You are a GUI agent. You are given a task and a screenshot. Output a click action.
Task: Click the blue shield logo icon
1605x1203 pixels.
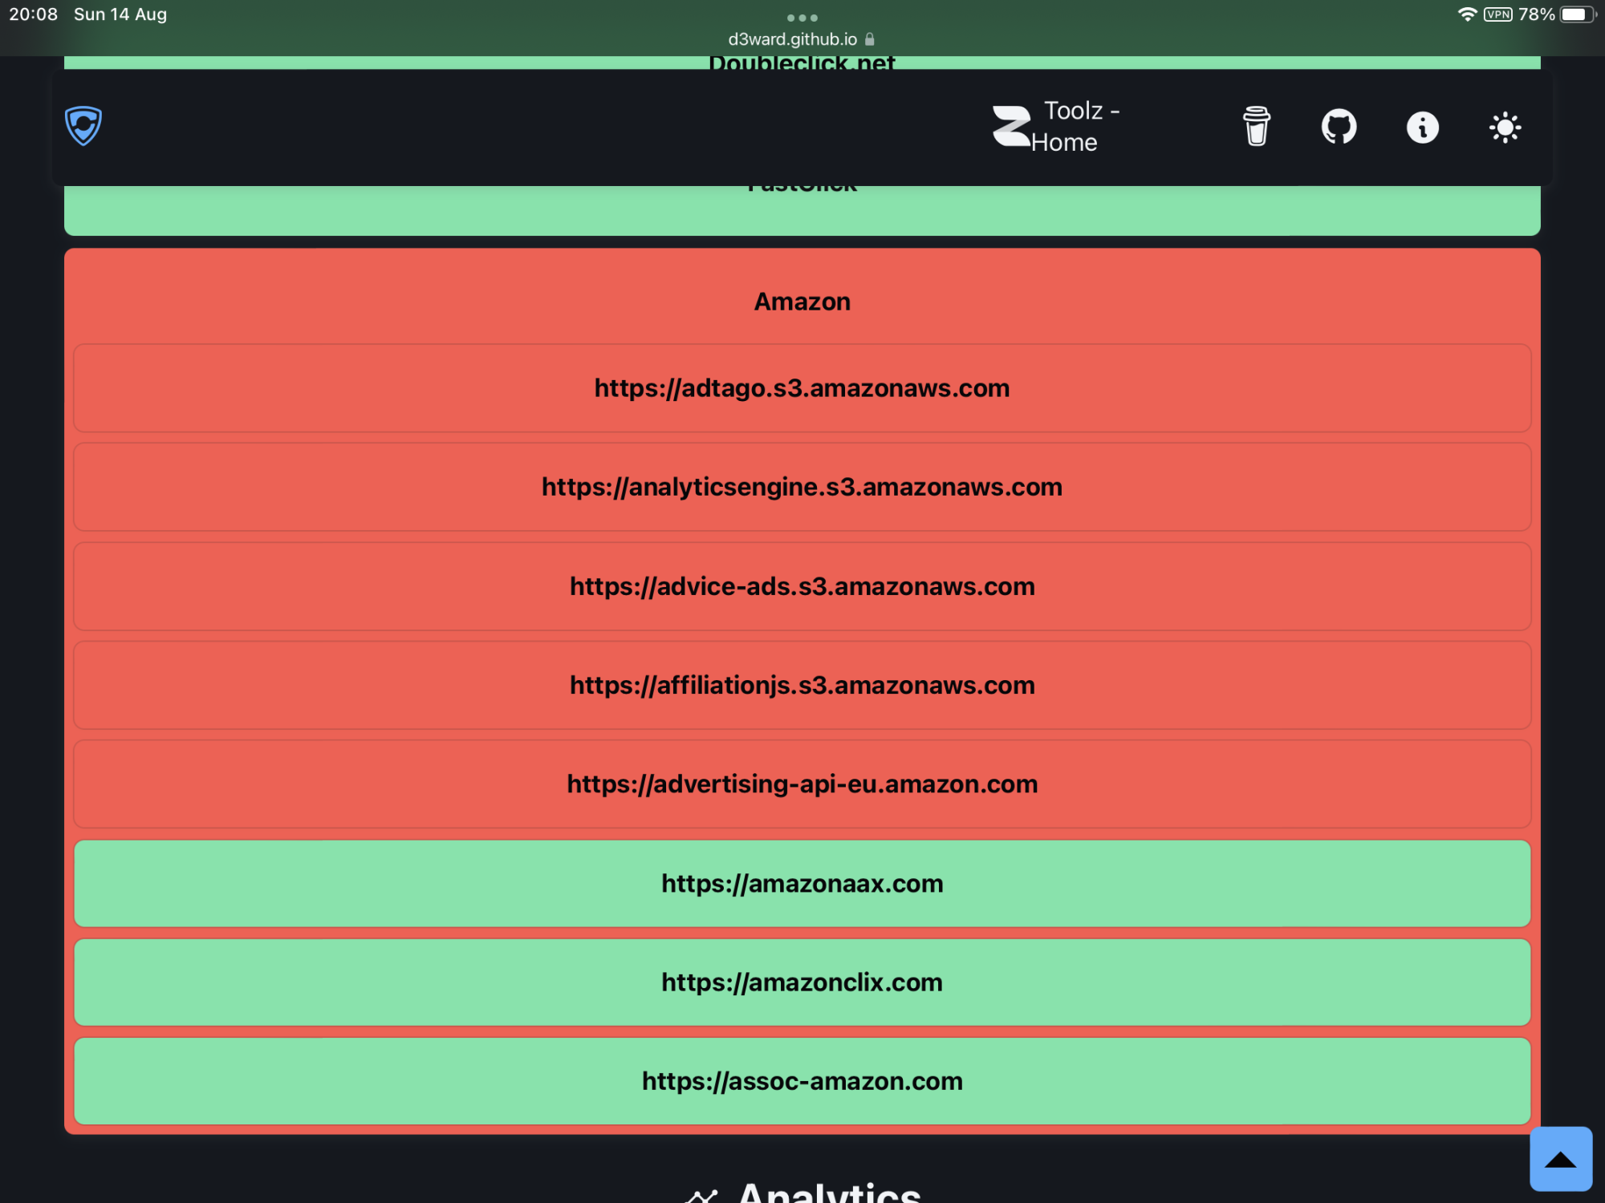(x=83, y=126)
